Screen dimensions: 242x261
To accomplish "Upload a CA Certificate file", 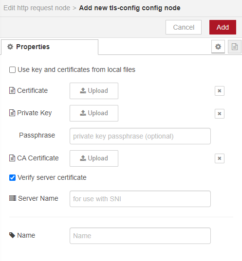I will pyautogui.click(x=94, y=158).
